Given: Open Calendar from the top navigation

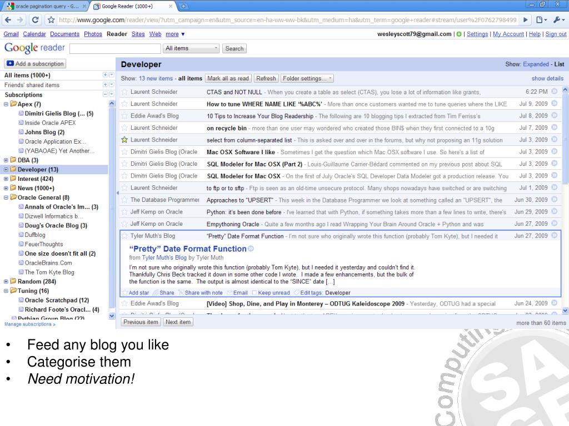Looking at the screenshot, I should pyautogui.click(x=34, y=34).
